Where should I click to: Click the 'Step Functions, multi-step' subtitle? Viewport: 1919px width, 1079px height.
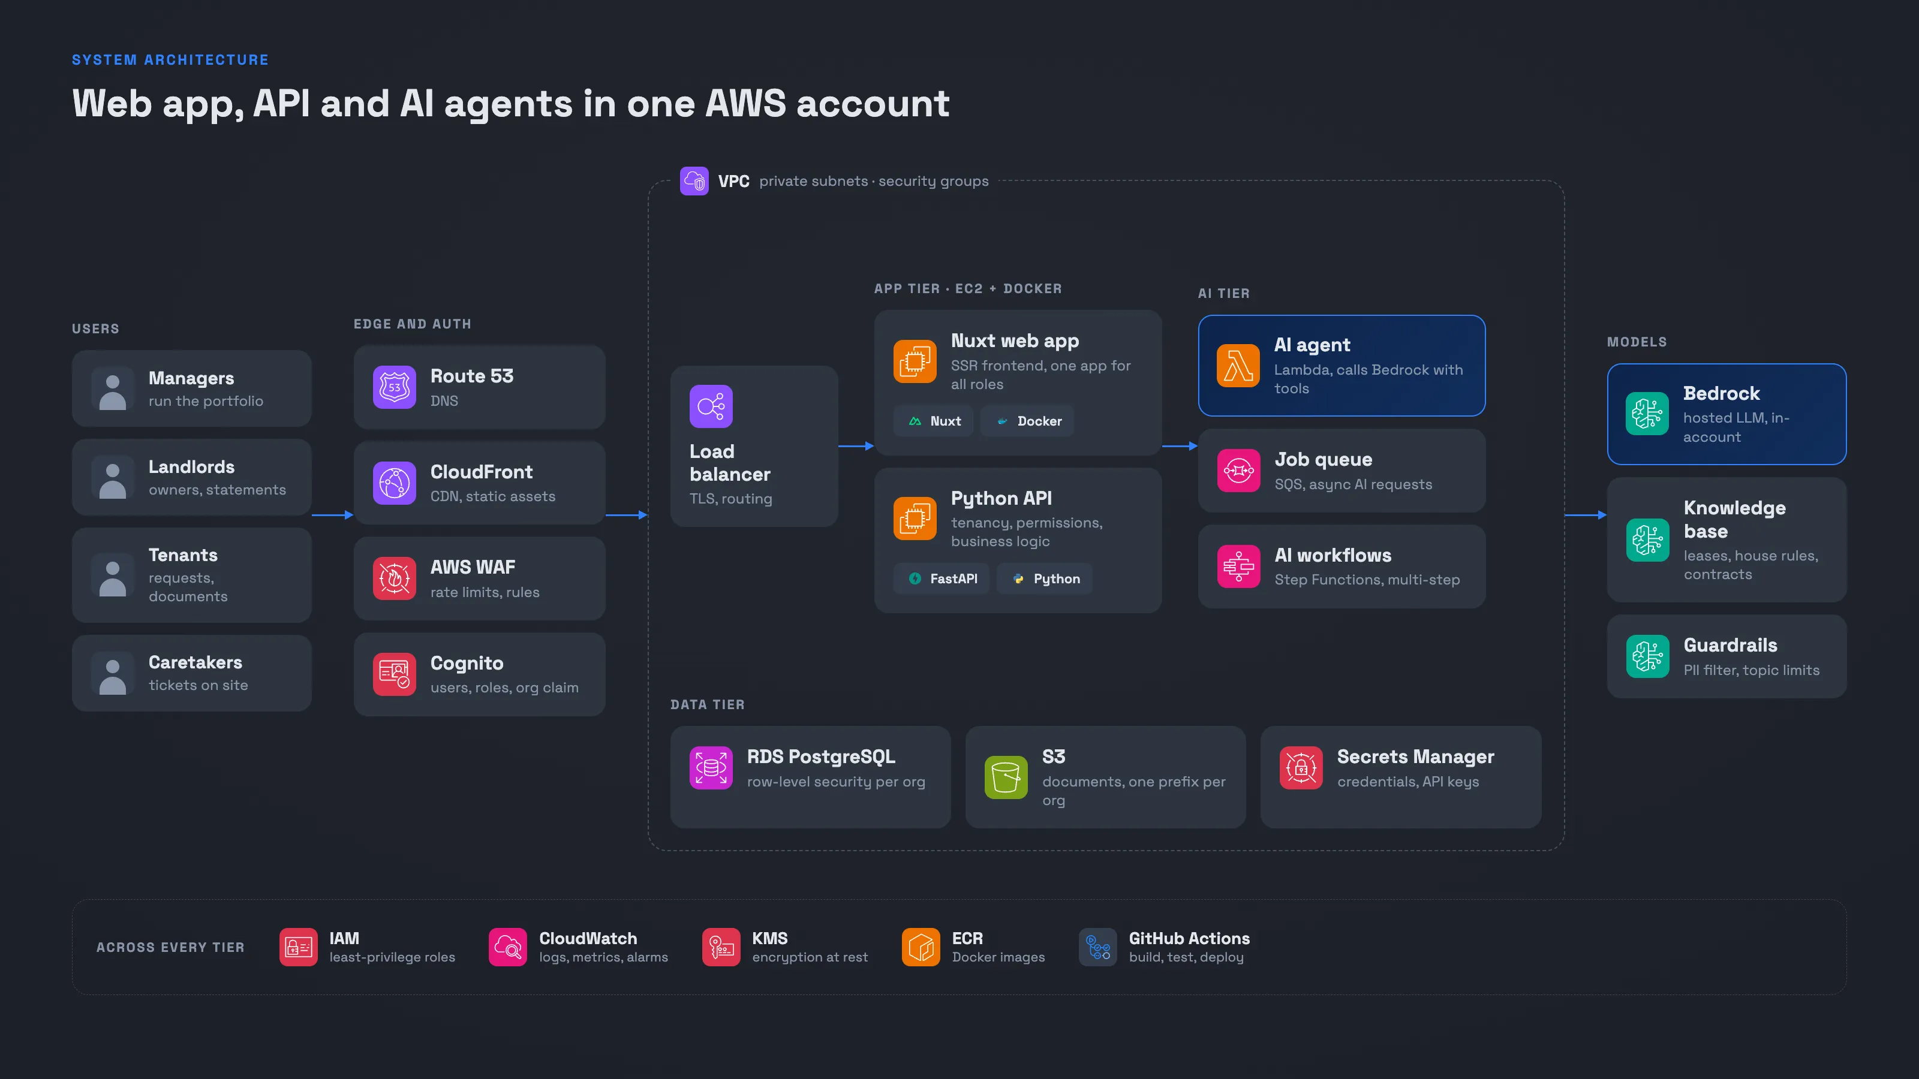point(1367,580)
